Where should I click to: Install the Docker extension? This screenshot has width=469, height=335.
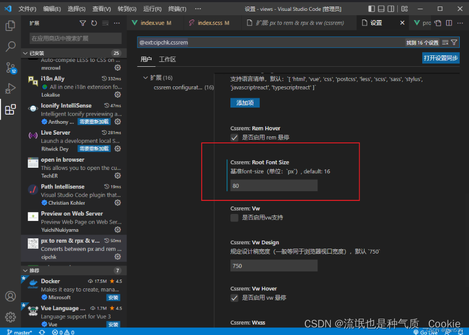tap(113, 298)
